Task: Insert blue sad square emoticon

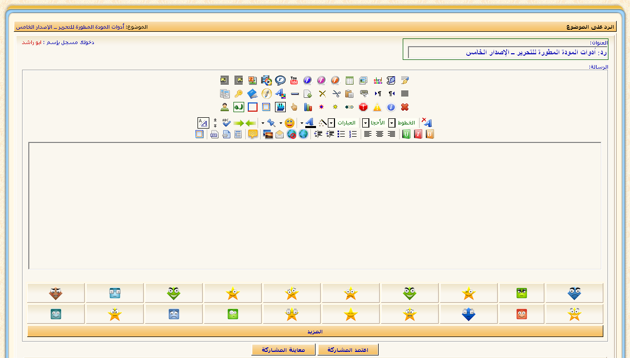Action: pos(174,314)
